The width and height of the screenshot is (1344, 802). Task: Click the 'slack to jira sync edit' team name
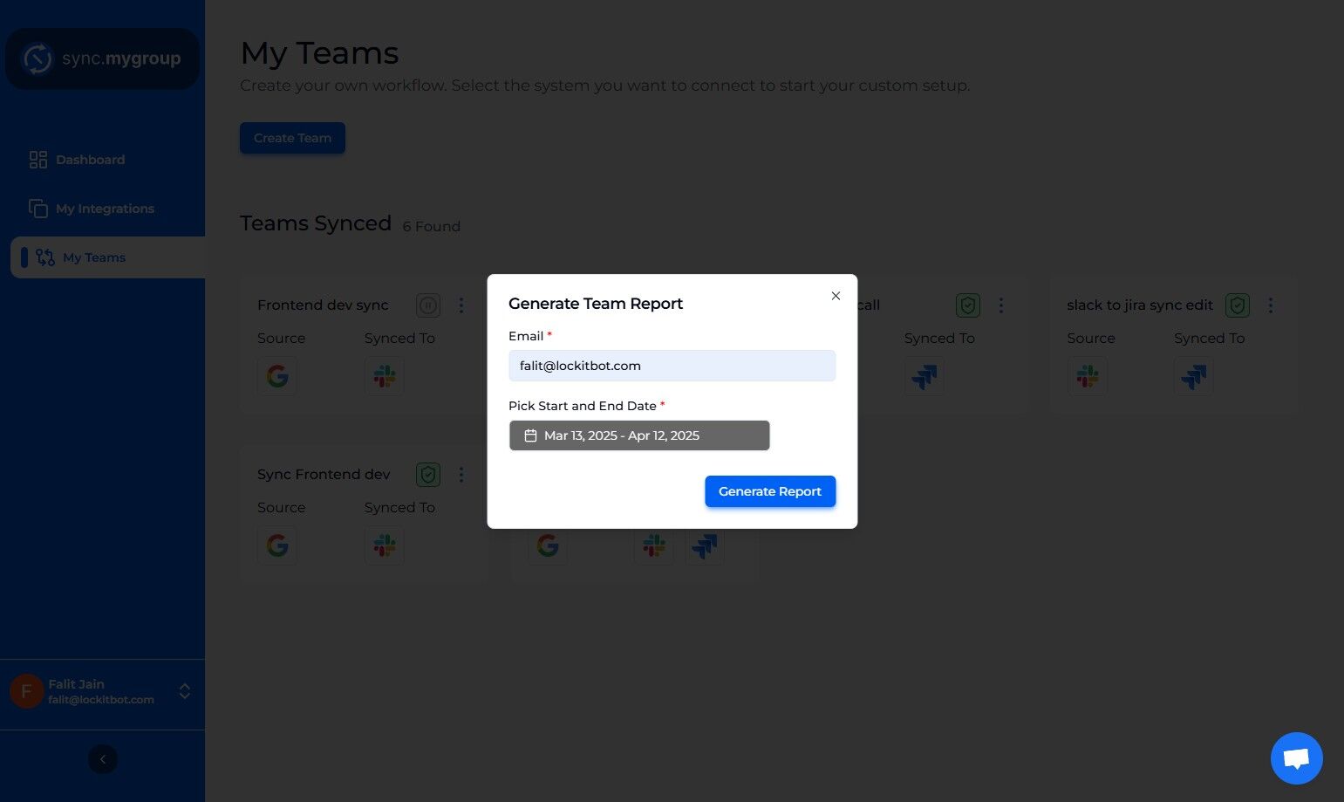point(1140,305)
